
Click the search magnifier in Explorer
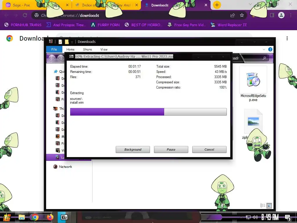(x=264, y=58)
